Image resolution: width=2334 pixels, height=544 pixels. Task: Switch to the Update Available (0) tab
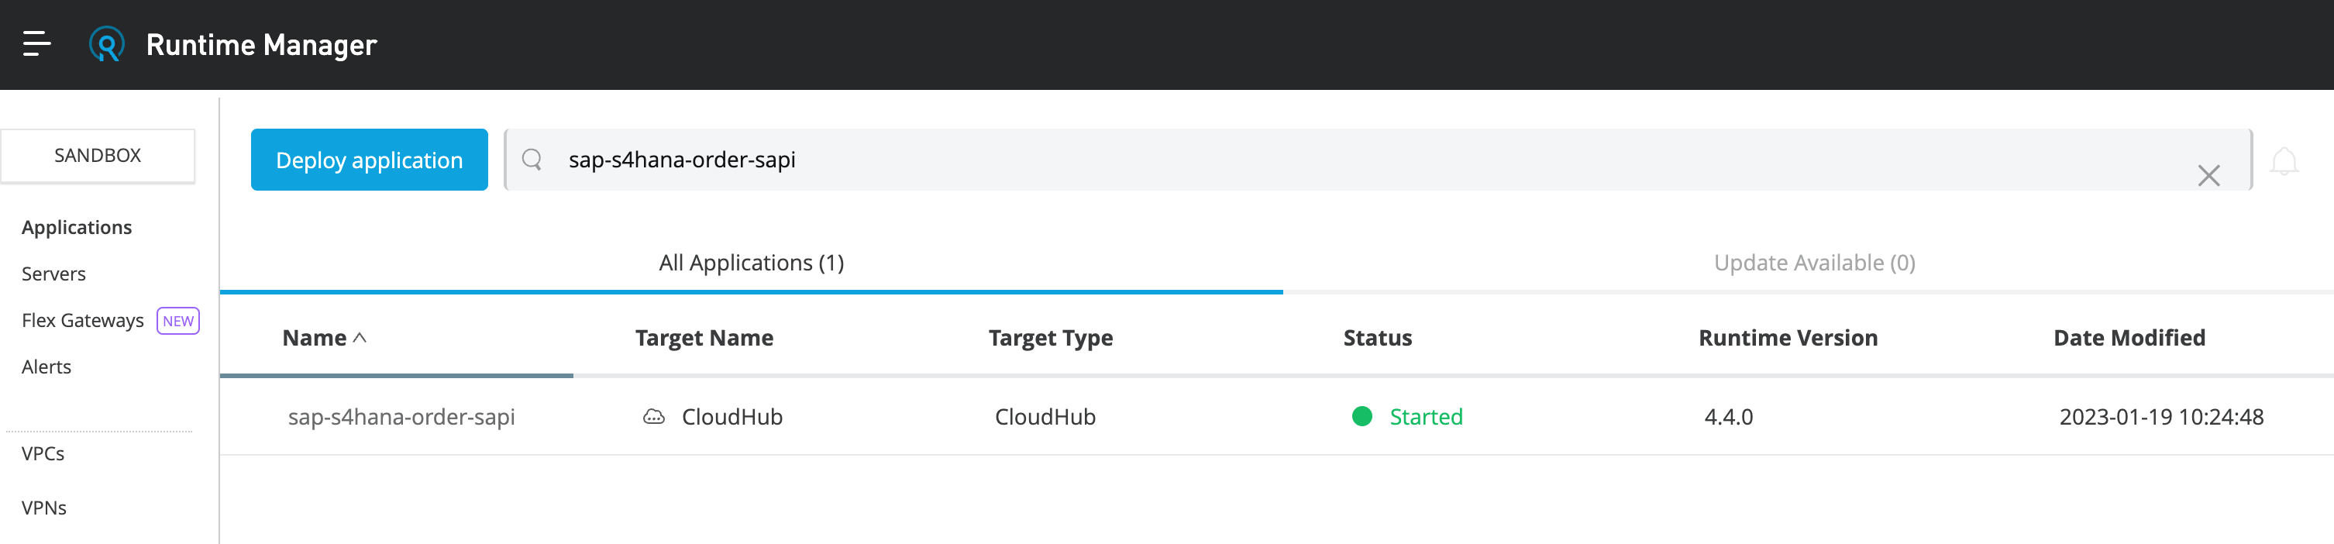tap(1814, 263)
